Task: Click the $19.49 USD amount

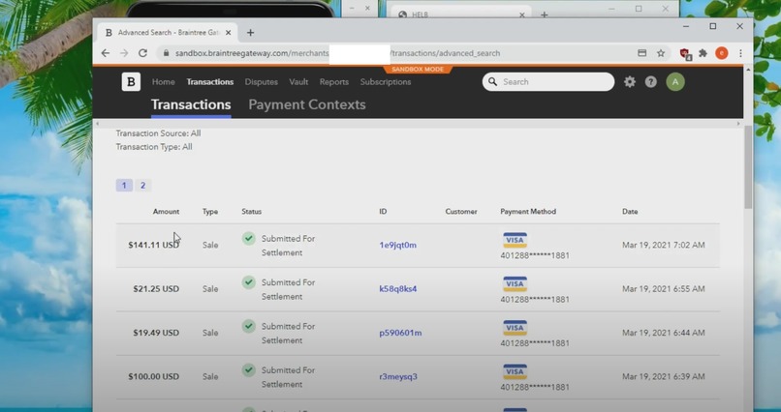Action: click(x=156, y=333)
